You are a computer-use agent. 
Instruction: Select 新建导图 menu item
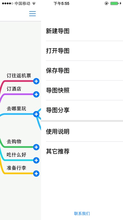point(82,31)
